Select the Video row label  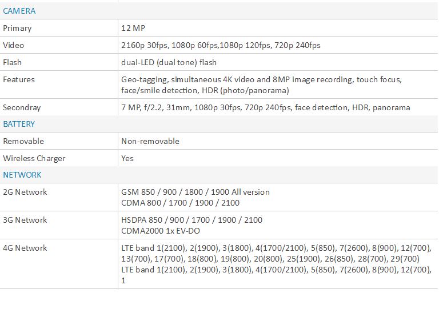tap(14, 45)
